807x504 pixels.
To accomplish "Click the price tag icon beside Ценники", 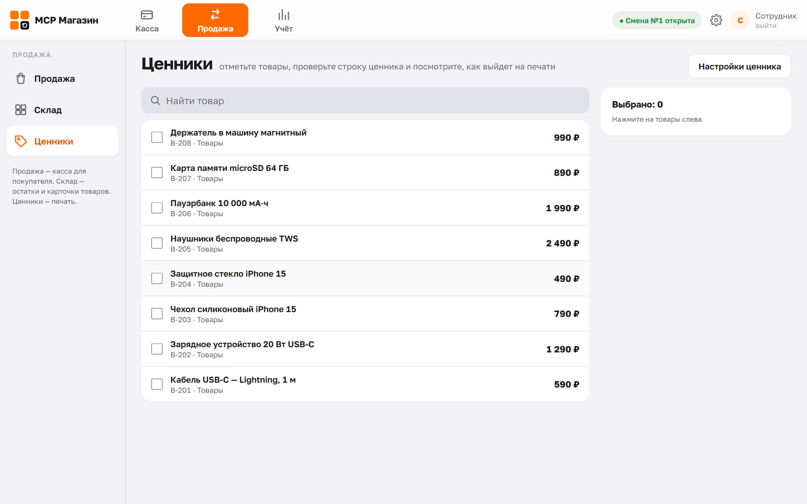I will click(21, 141).
